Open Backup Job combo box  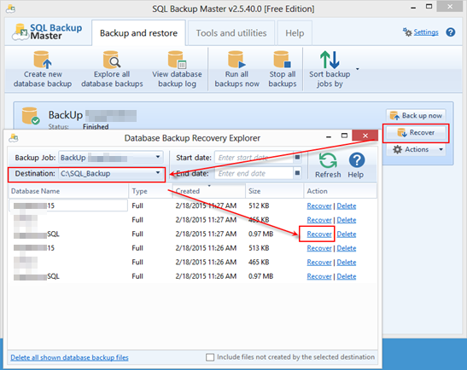pyautogui.click(x=111, y=158)
